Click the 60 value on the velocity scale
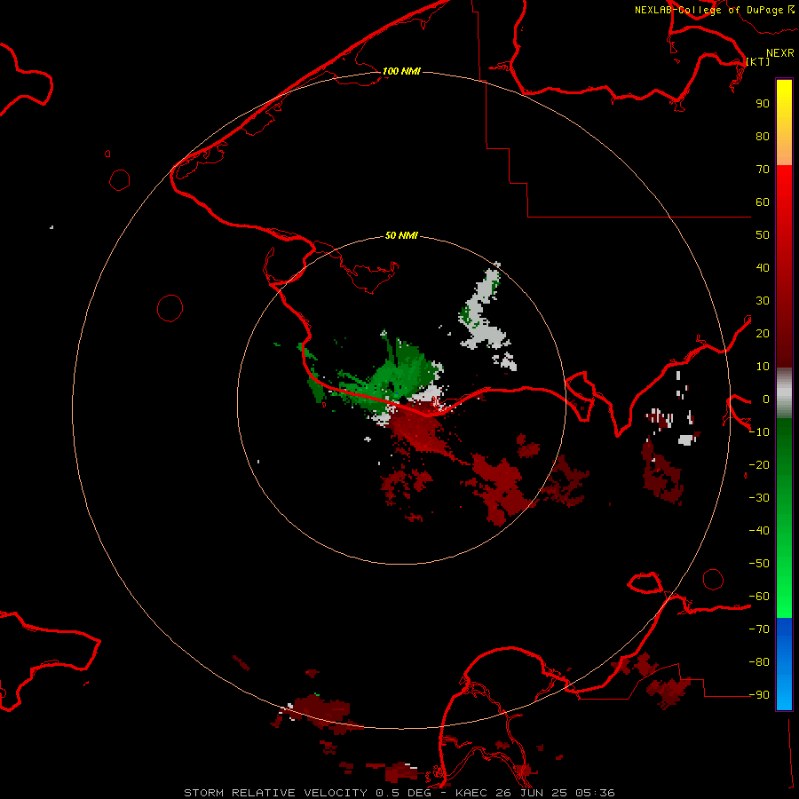The width and height of the screenshot is (799, 799). [763, 202]
